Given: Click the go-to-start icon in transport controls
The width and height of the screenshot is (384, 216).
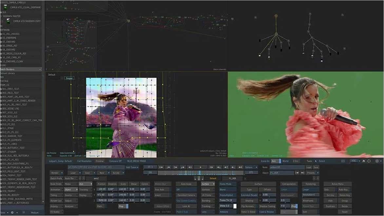Looking at the screenshot, I should [161, 167].
